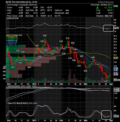
Task: Click the P/E value -5.74
Action: pos(49,8)
